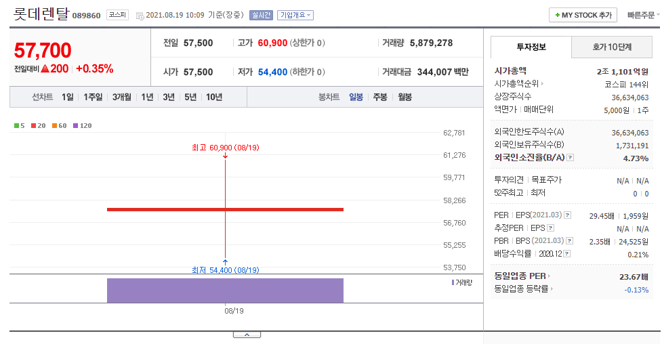Screen dimensions: 662x344
Task: Click the 최저 54,400 (08/19) chart label
Action: (x=226, y=270)
